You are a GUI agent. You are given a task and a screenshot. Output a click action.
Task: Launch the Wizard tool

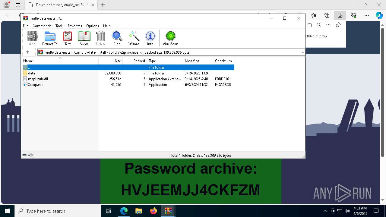coord(134,38)
